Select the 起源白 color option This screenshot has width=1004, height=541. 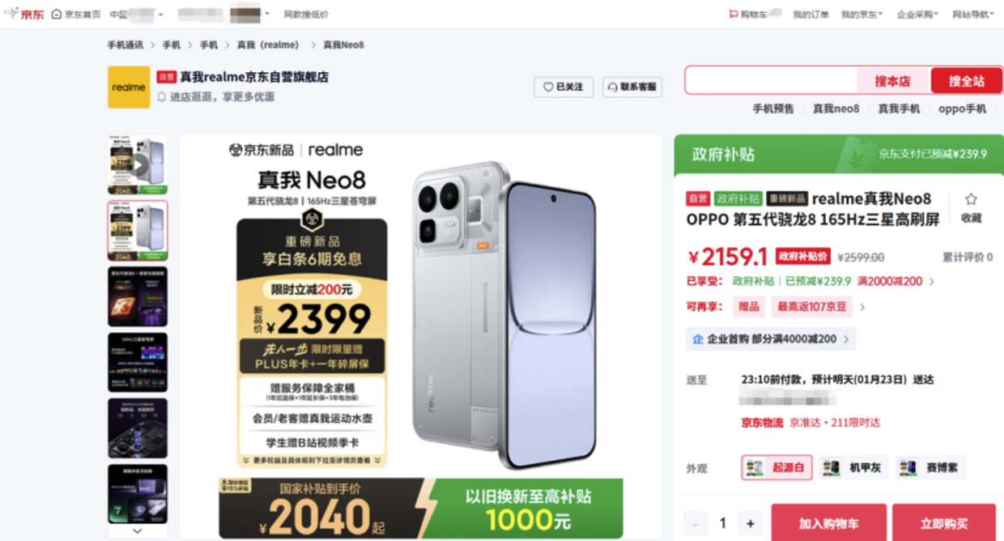776,467
